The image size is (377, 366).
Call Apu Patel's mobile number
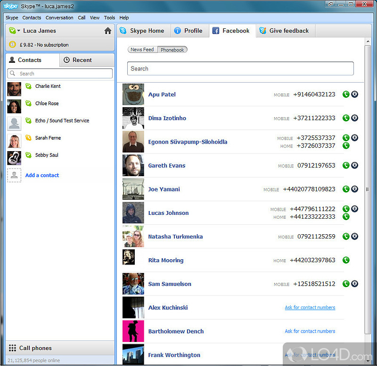tap(346, 94)
